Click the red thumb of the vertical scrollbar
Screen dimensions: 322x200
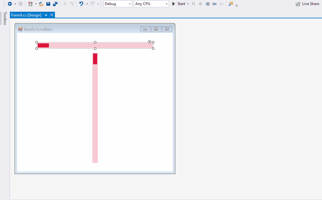pyautogui.click(x=95, y=59)
